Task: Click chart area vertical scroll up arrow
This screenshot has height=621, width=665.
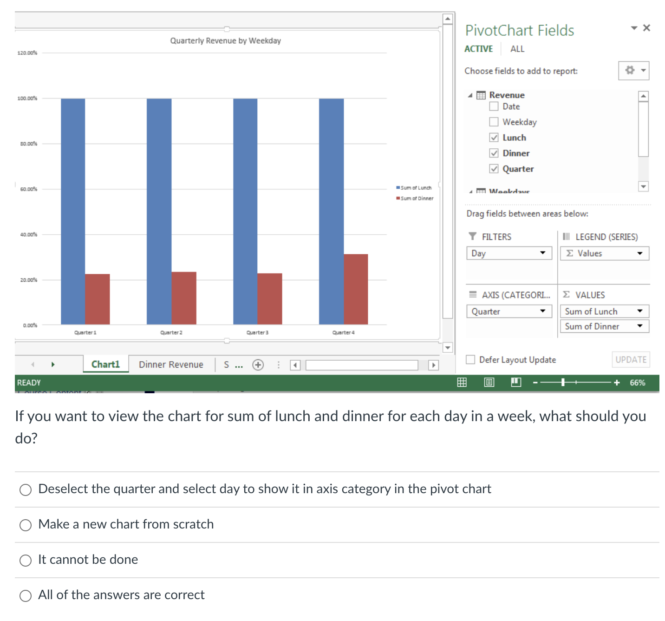Action: pyautogui.click(x=448, y=19)
